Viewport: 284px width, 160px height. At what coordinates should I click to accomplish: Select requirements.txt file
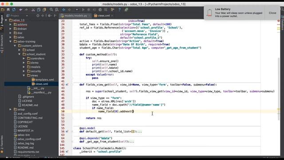pyautogui.click(x=27, y=152)
